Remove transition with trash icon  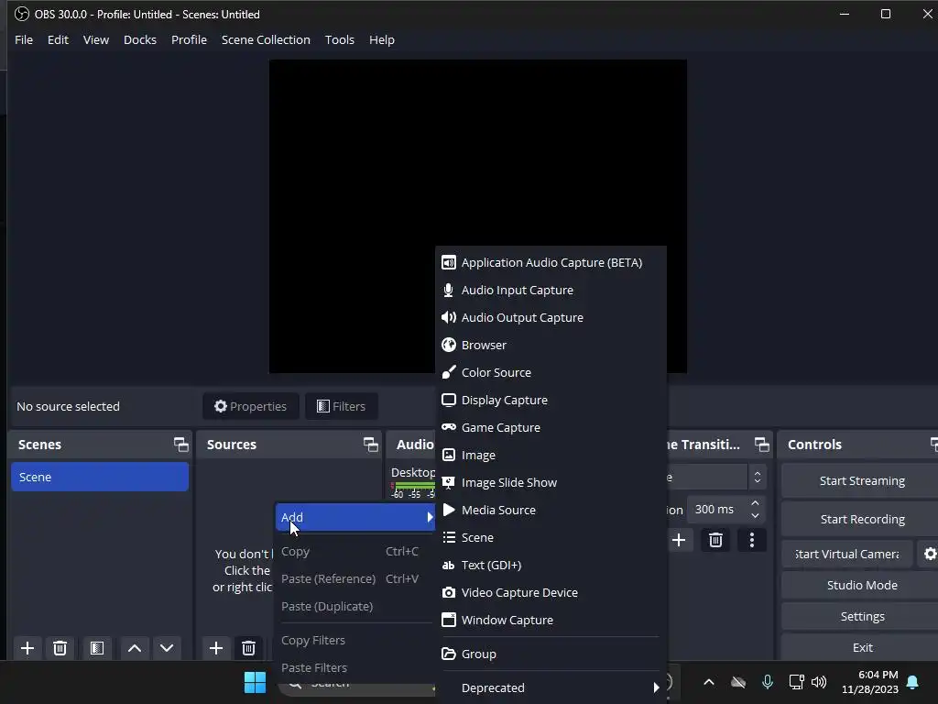[x=715, y=541]
